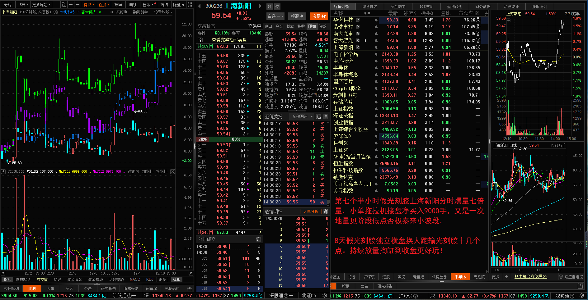
Task: Toggle 简约 simple mode
Action: click(x=164, y=5)
